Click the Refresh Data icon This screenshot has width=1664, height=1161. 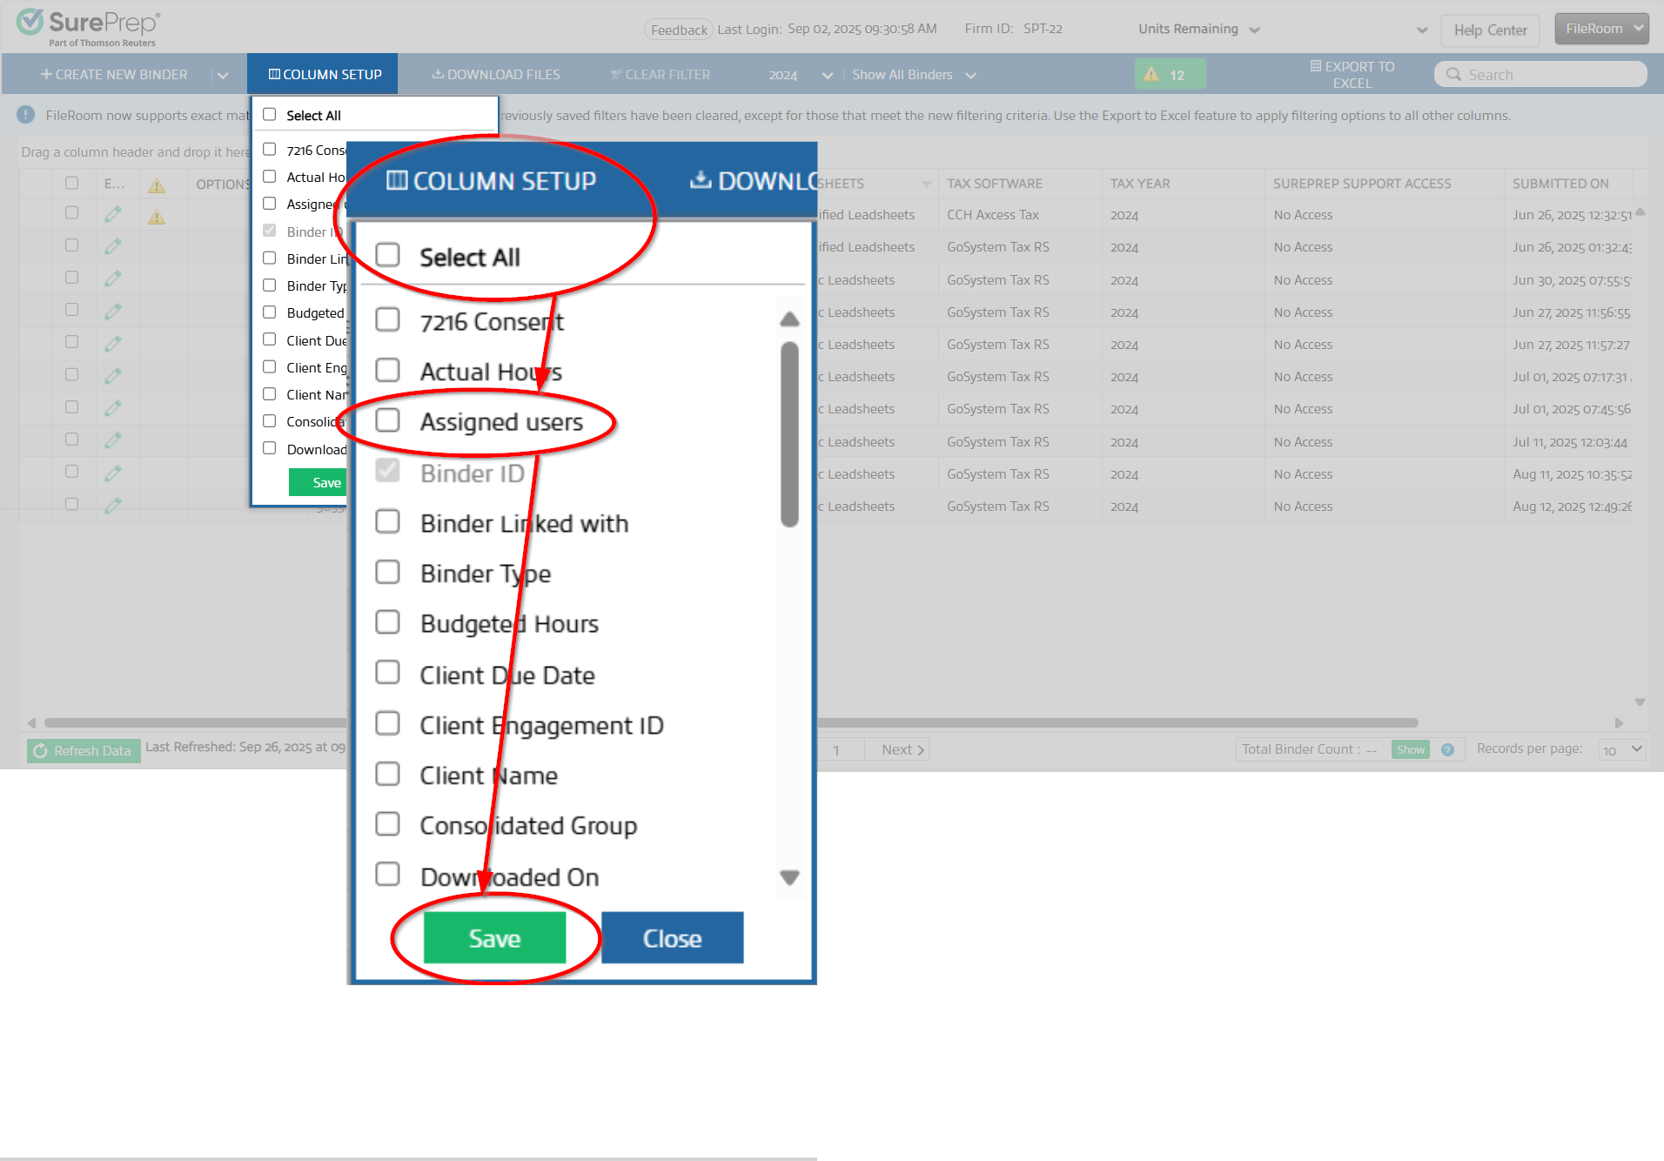(x=39, y=750)
